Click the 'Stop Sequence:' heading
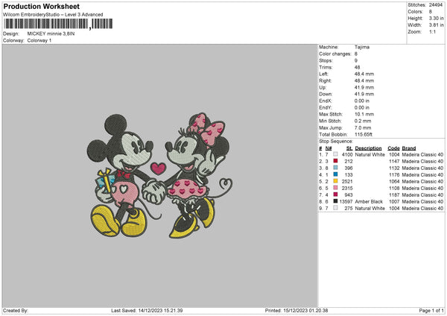The height and width of the screenshot is (316, 447). pos(336,141)
